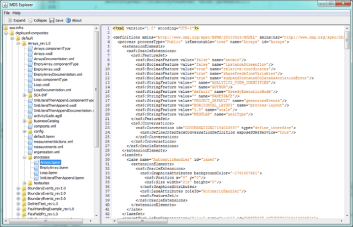
Task: Click the deployed-composites folder icon
Action: pos(12,33)
